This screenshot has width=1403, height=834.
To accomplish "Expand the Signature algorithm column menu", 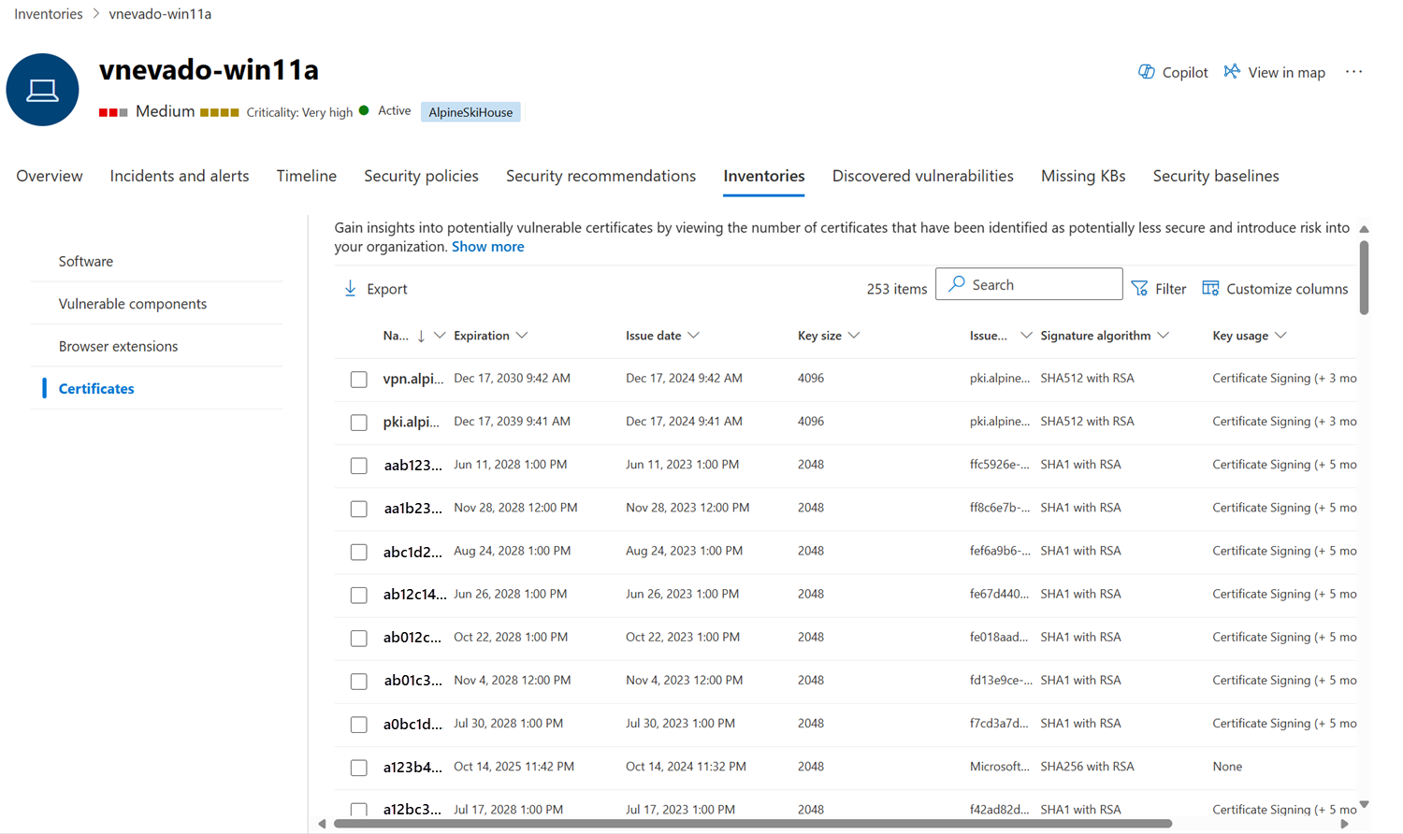I will point(1163,336).
